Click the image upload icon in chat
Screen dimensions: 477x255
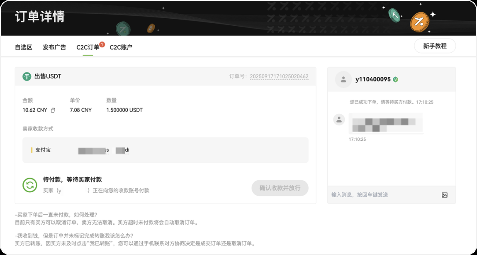coord(444,195)
